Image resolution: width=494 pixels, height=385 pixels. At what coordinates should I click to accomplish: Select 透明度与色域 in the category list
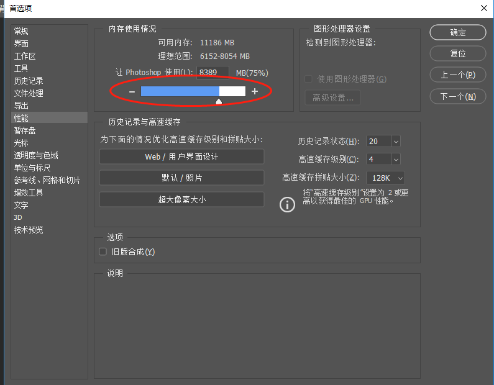49,155
